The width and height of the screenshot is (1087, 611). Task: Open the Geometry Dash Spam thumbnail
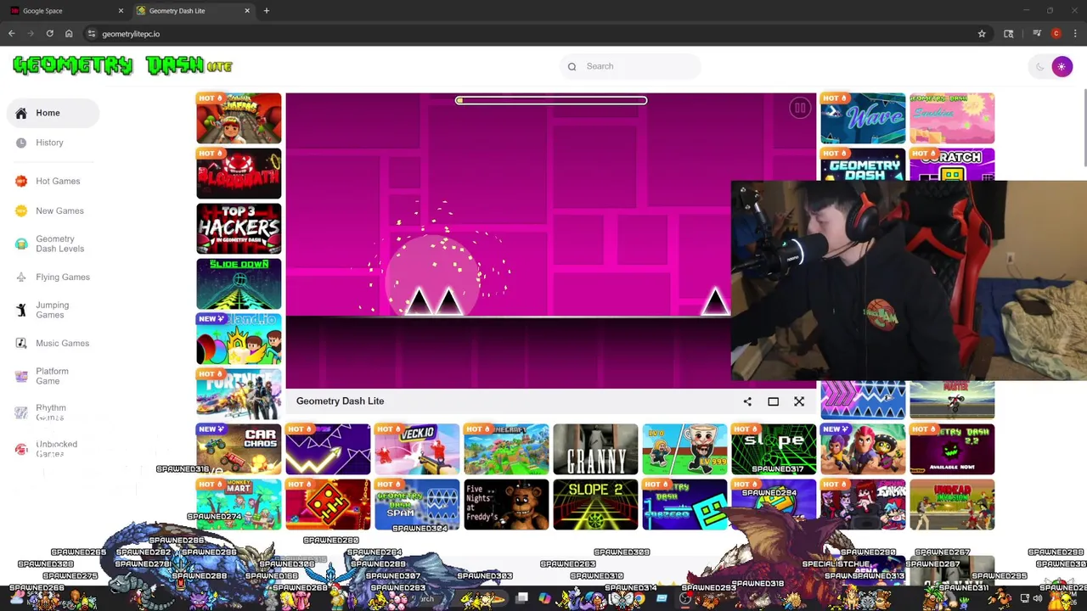pyautogui.click(x=417, y=504)
